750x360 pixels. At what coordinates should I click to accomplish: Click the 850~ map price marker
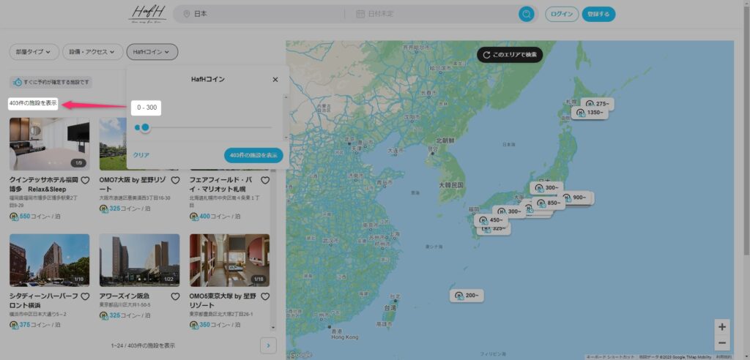pyautogui.click(x=548, y=203)
